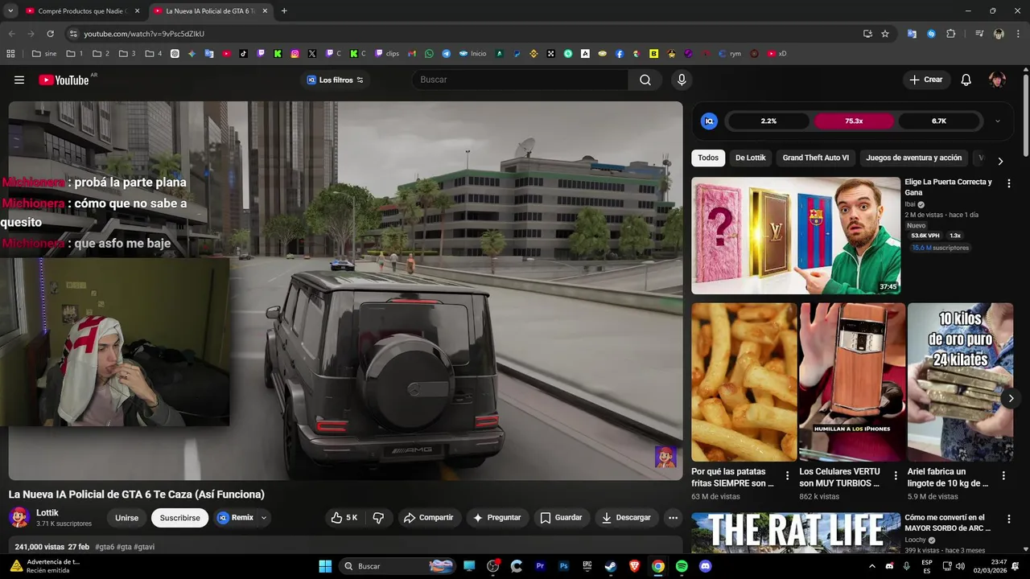Viewport: 1030px width, 579px height.
Task: Open the account avatar menu
Action: [997, 80]
